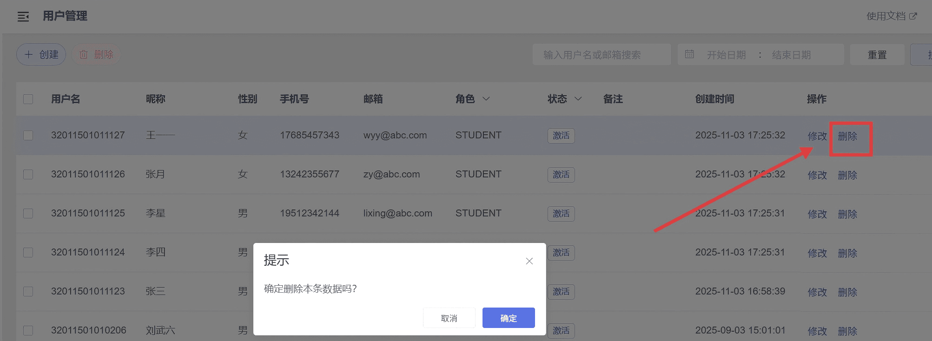Check the row for user 32011501011125
932x341 pixels.
coord(28,213)
